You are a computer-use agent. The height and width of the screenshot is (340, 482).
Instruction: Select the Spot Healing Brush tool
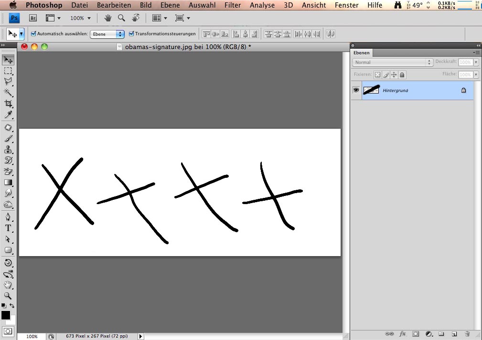8,127
